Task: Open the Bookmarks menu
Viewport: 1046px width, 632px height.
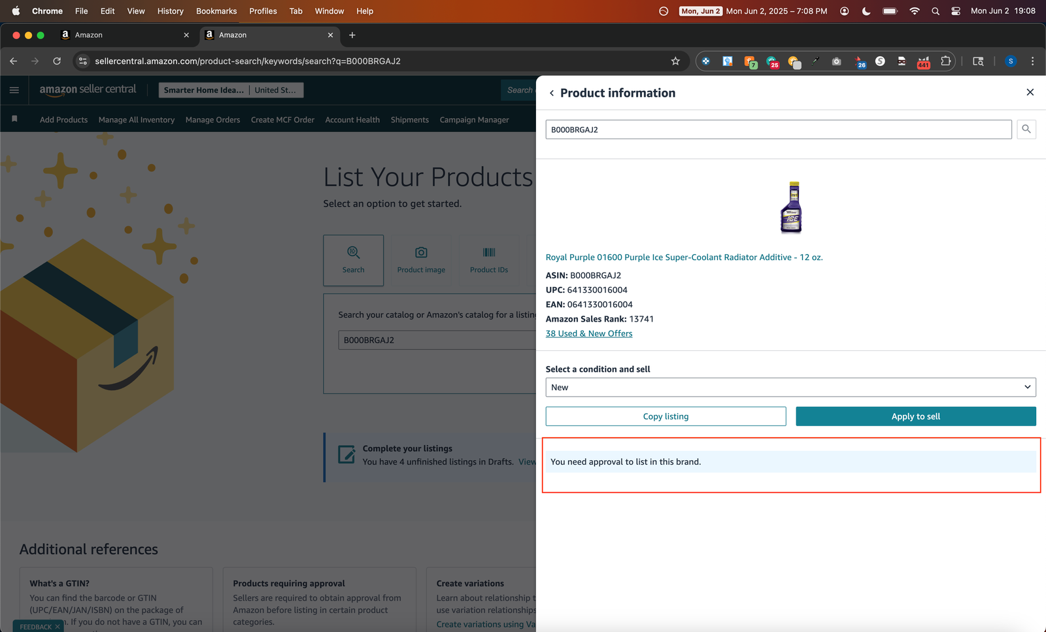Action: pos(216,11)
